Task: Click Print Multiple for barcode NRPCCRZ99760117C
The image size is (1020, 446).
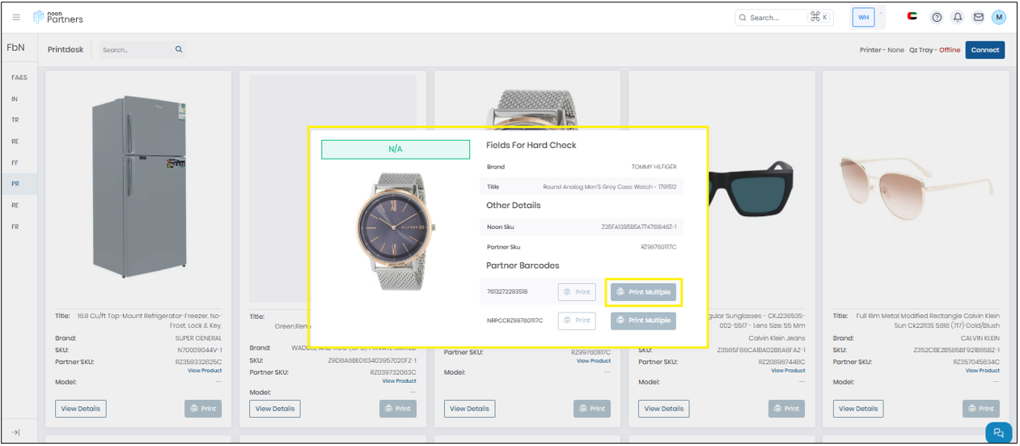Action: click(x=643, y=321)
